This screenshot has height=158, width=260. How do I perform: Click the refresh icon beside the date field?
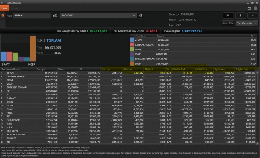[140, 16]
